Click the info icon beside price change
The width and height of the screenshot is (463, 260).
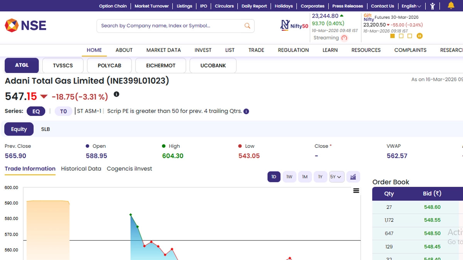[117, 94]
